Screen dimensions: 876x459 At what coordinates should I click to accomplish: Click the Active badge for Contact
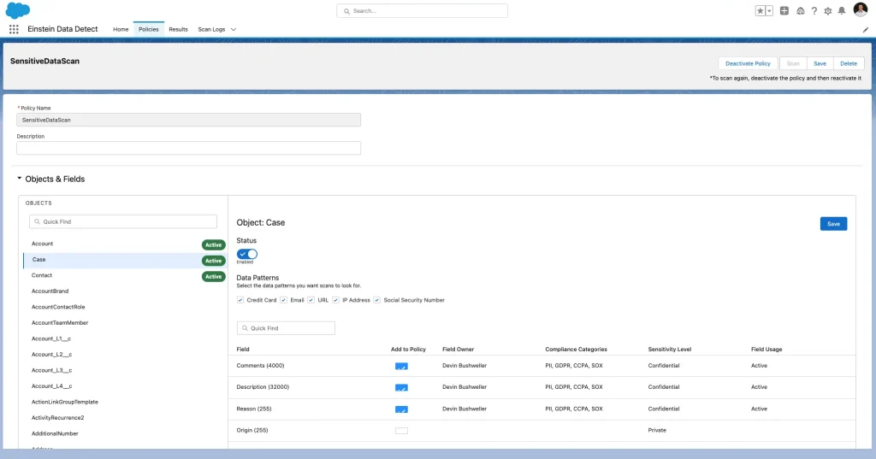click(x=213, y=276)
